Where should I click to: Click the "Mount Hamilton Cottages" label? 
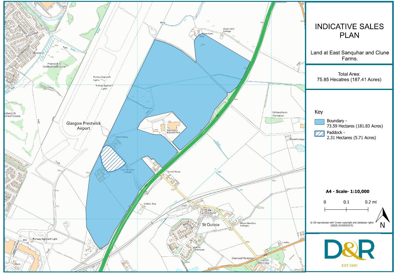248,224
